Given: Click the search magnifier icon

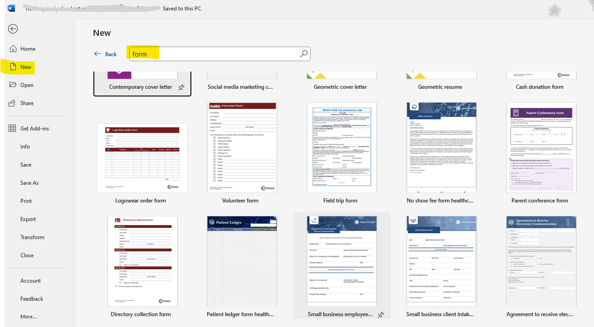Looking at the screenshot, I should pos(303,53).
